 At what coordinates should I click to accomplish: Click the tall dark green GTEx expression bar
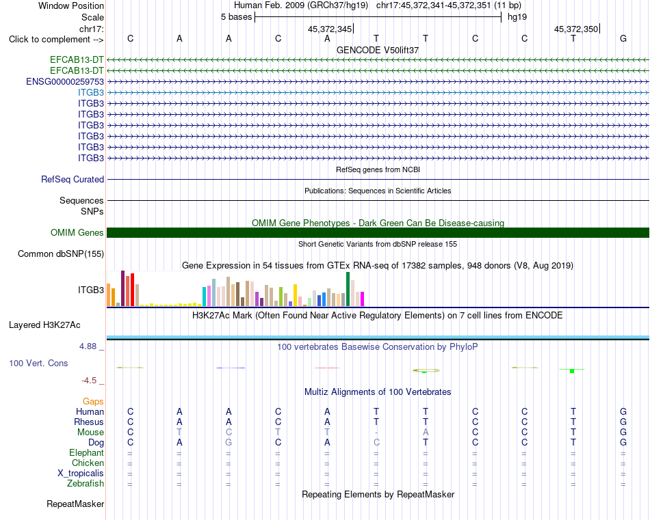click(x=348, y=289)
